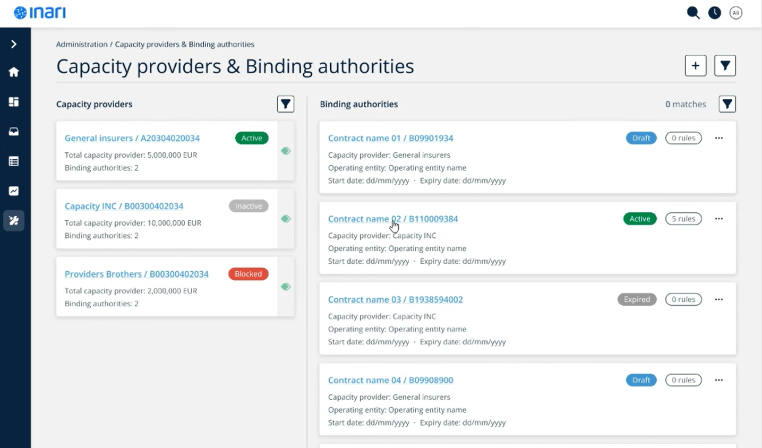This screenshot has height=448, width=762.
Task: Open the options menu for Contract name 01
Action: [x=718, y=137]
